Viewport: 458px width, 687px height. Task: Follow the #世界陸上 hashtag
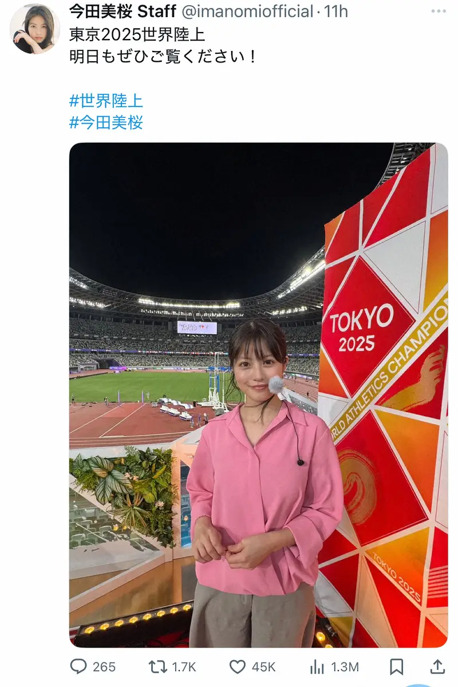point(106,101)
